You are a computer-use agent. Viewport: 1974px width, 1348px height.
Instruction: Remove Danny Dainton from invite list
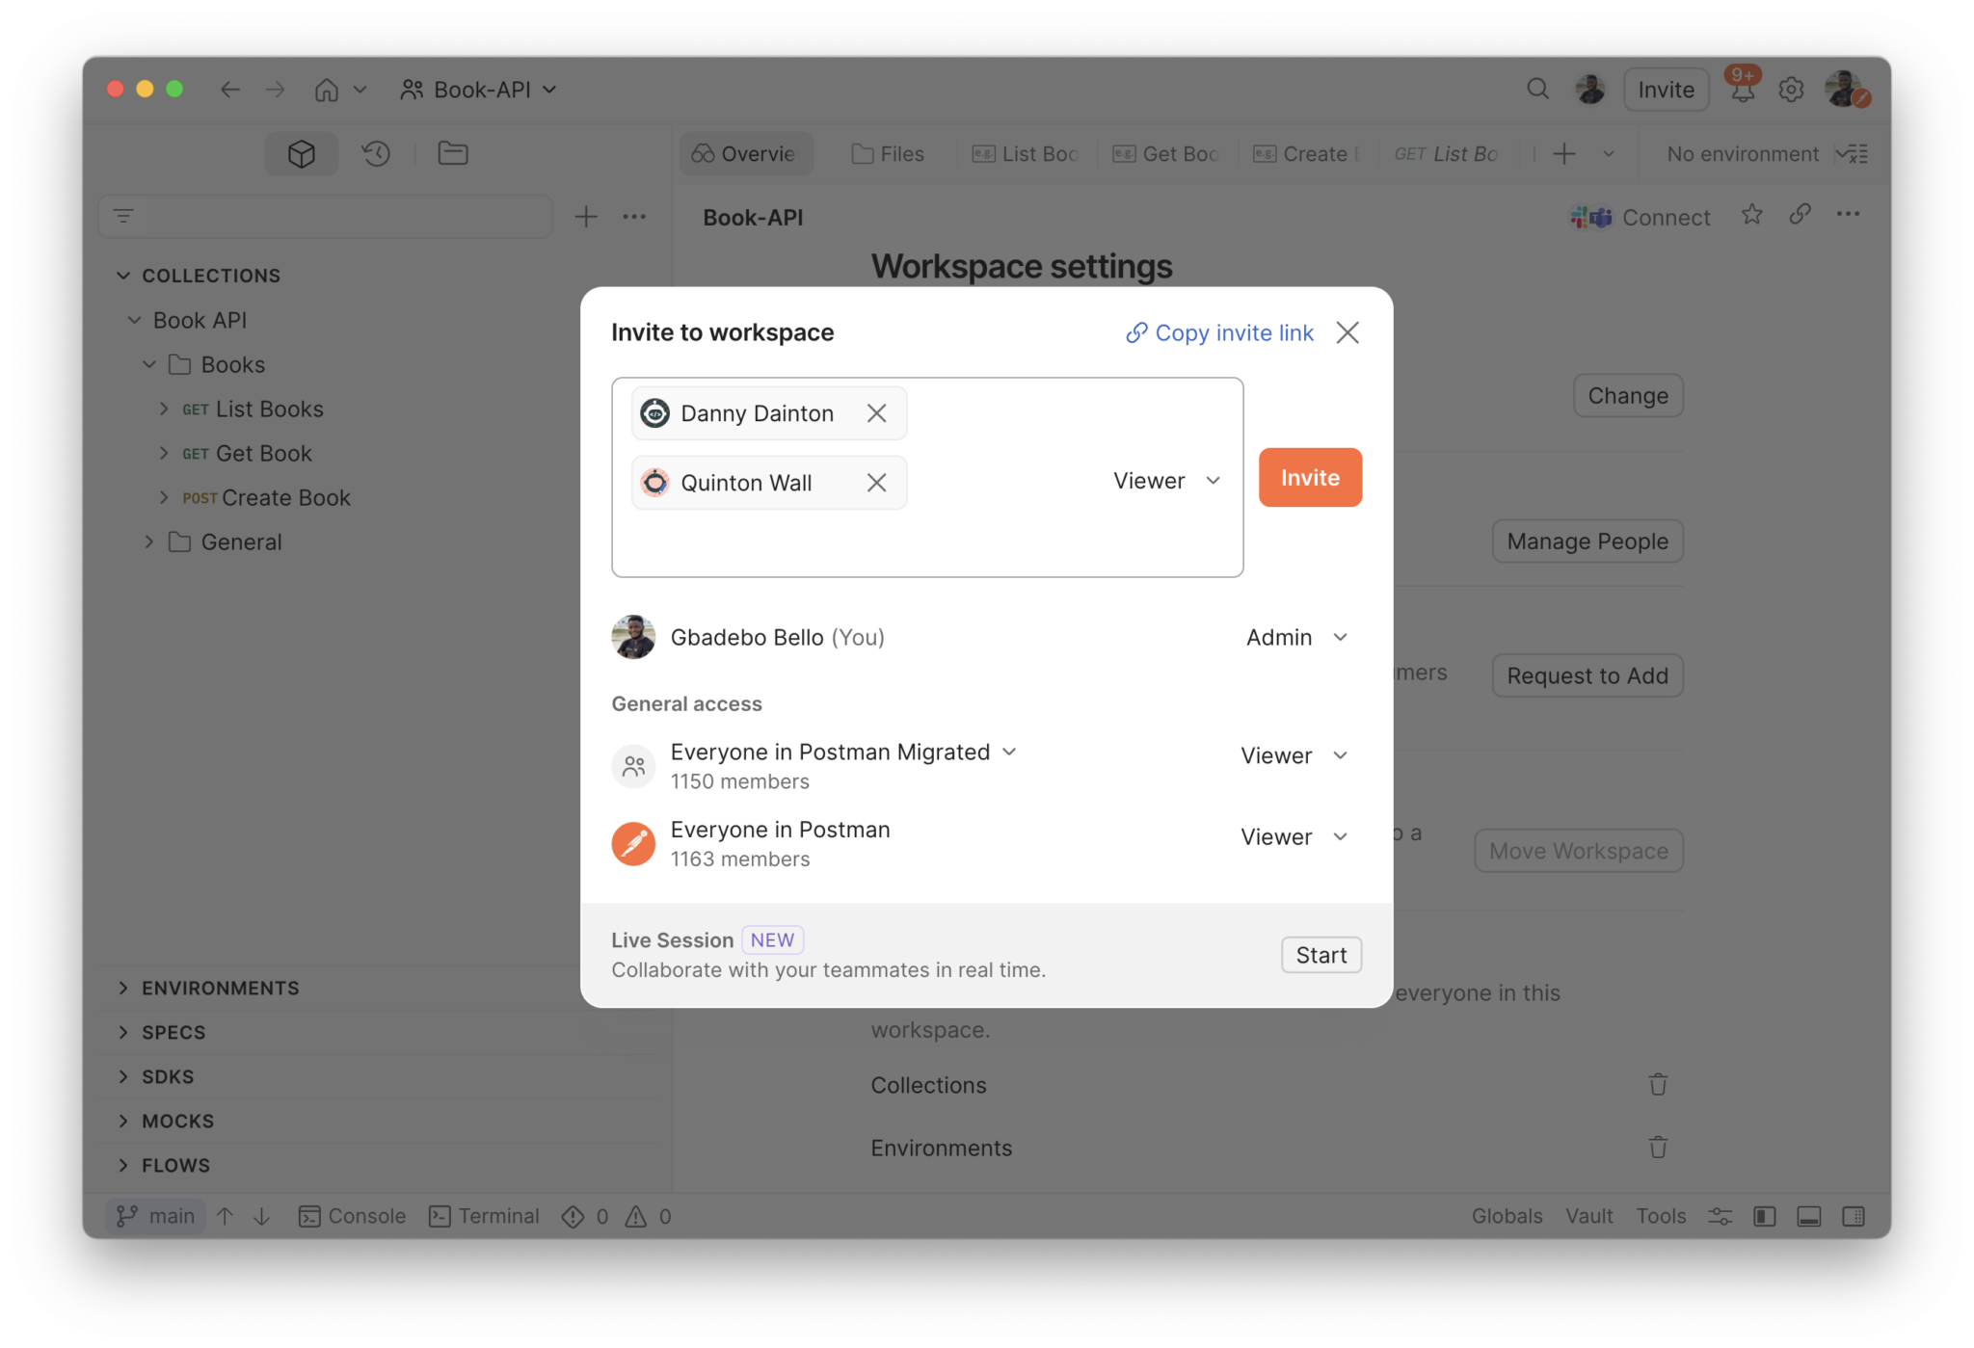click(876, 413)
